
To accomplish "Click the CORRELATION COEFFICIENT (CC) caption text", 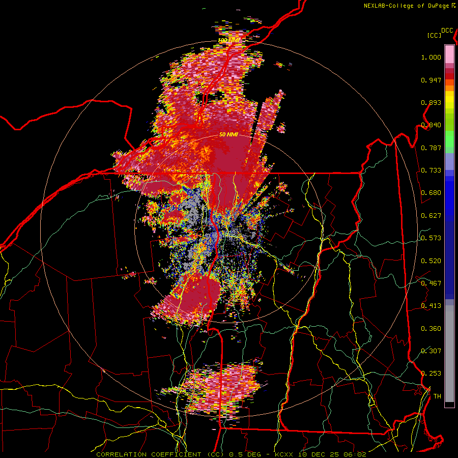I will [159, 454].
